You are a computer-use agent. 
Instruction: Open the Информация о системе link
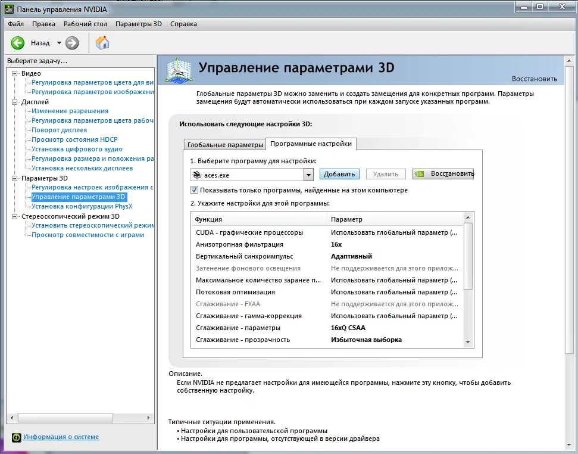(x=61, y=437)
